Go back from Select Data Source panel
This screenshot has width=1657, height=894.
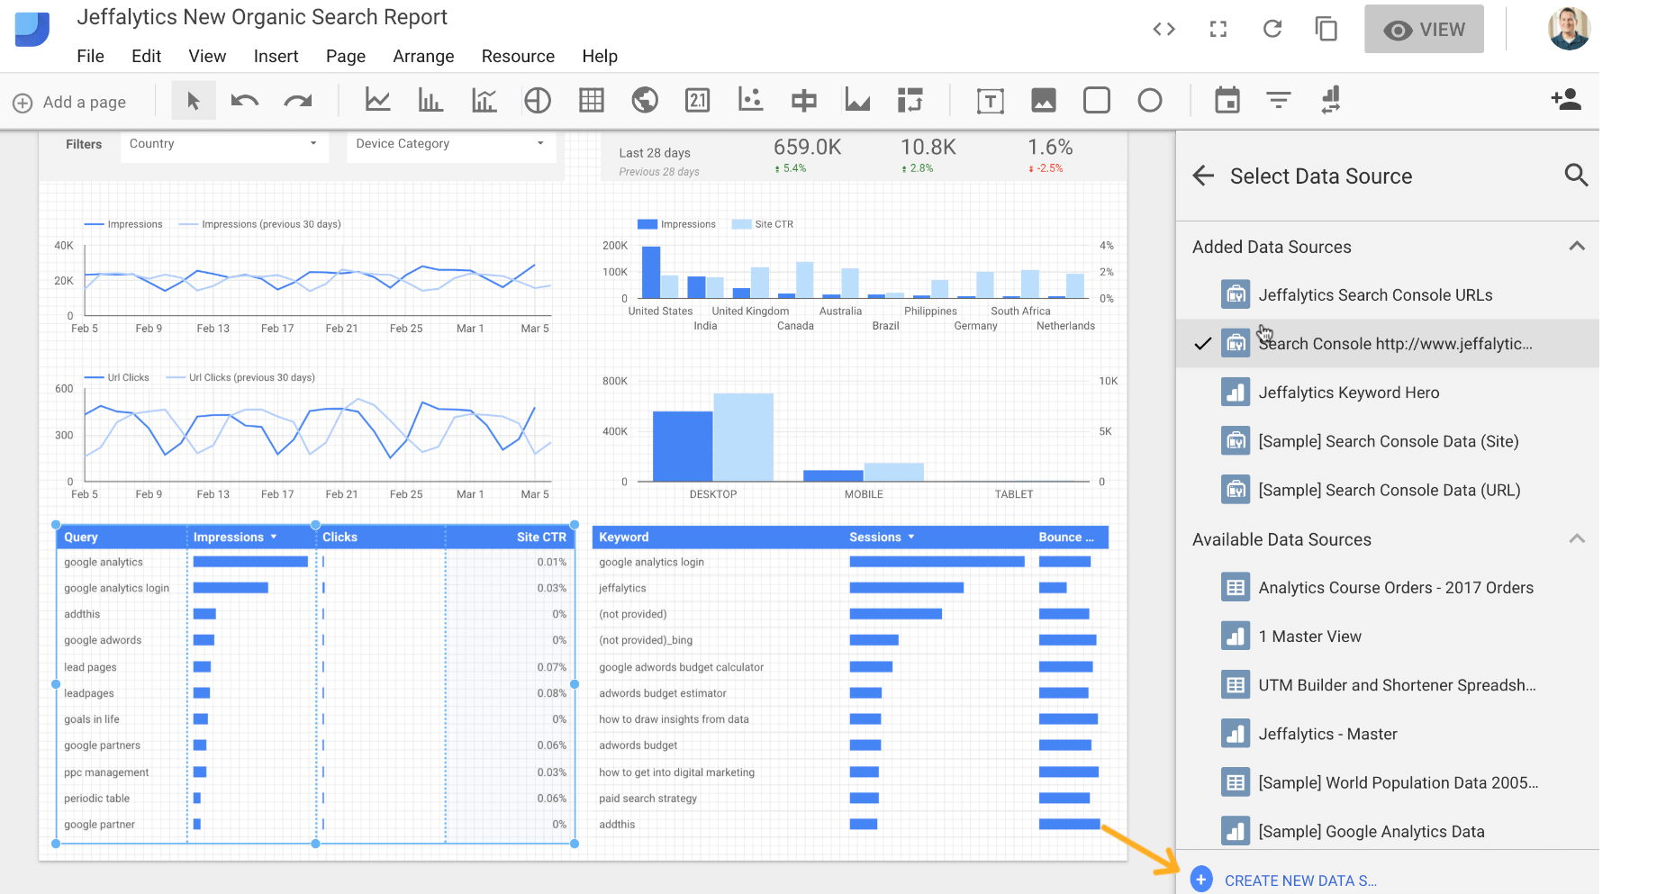1203,176
